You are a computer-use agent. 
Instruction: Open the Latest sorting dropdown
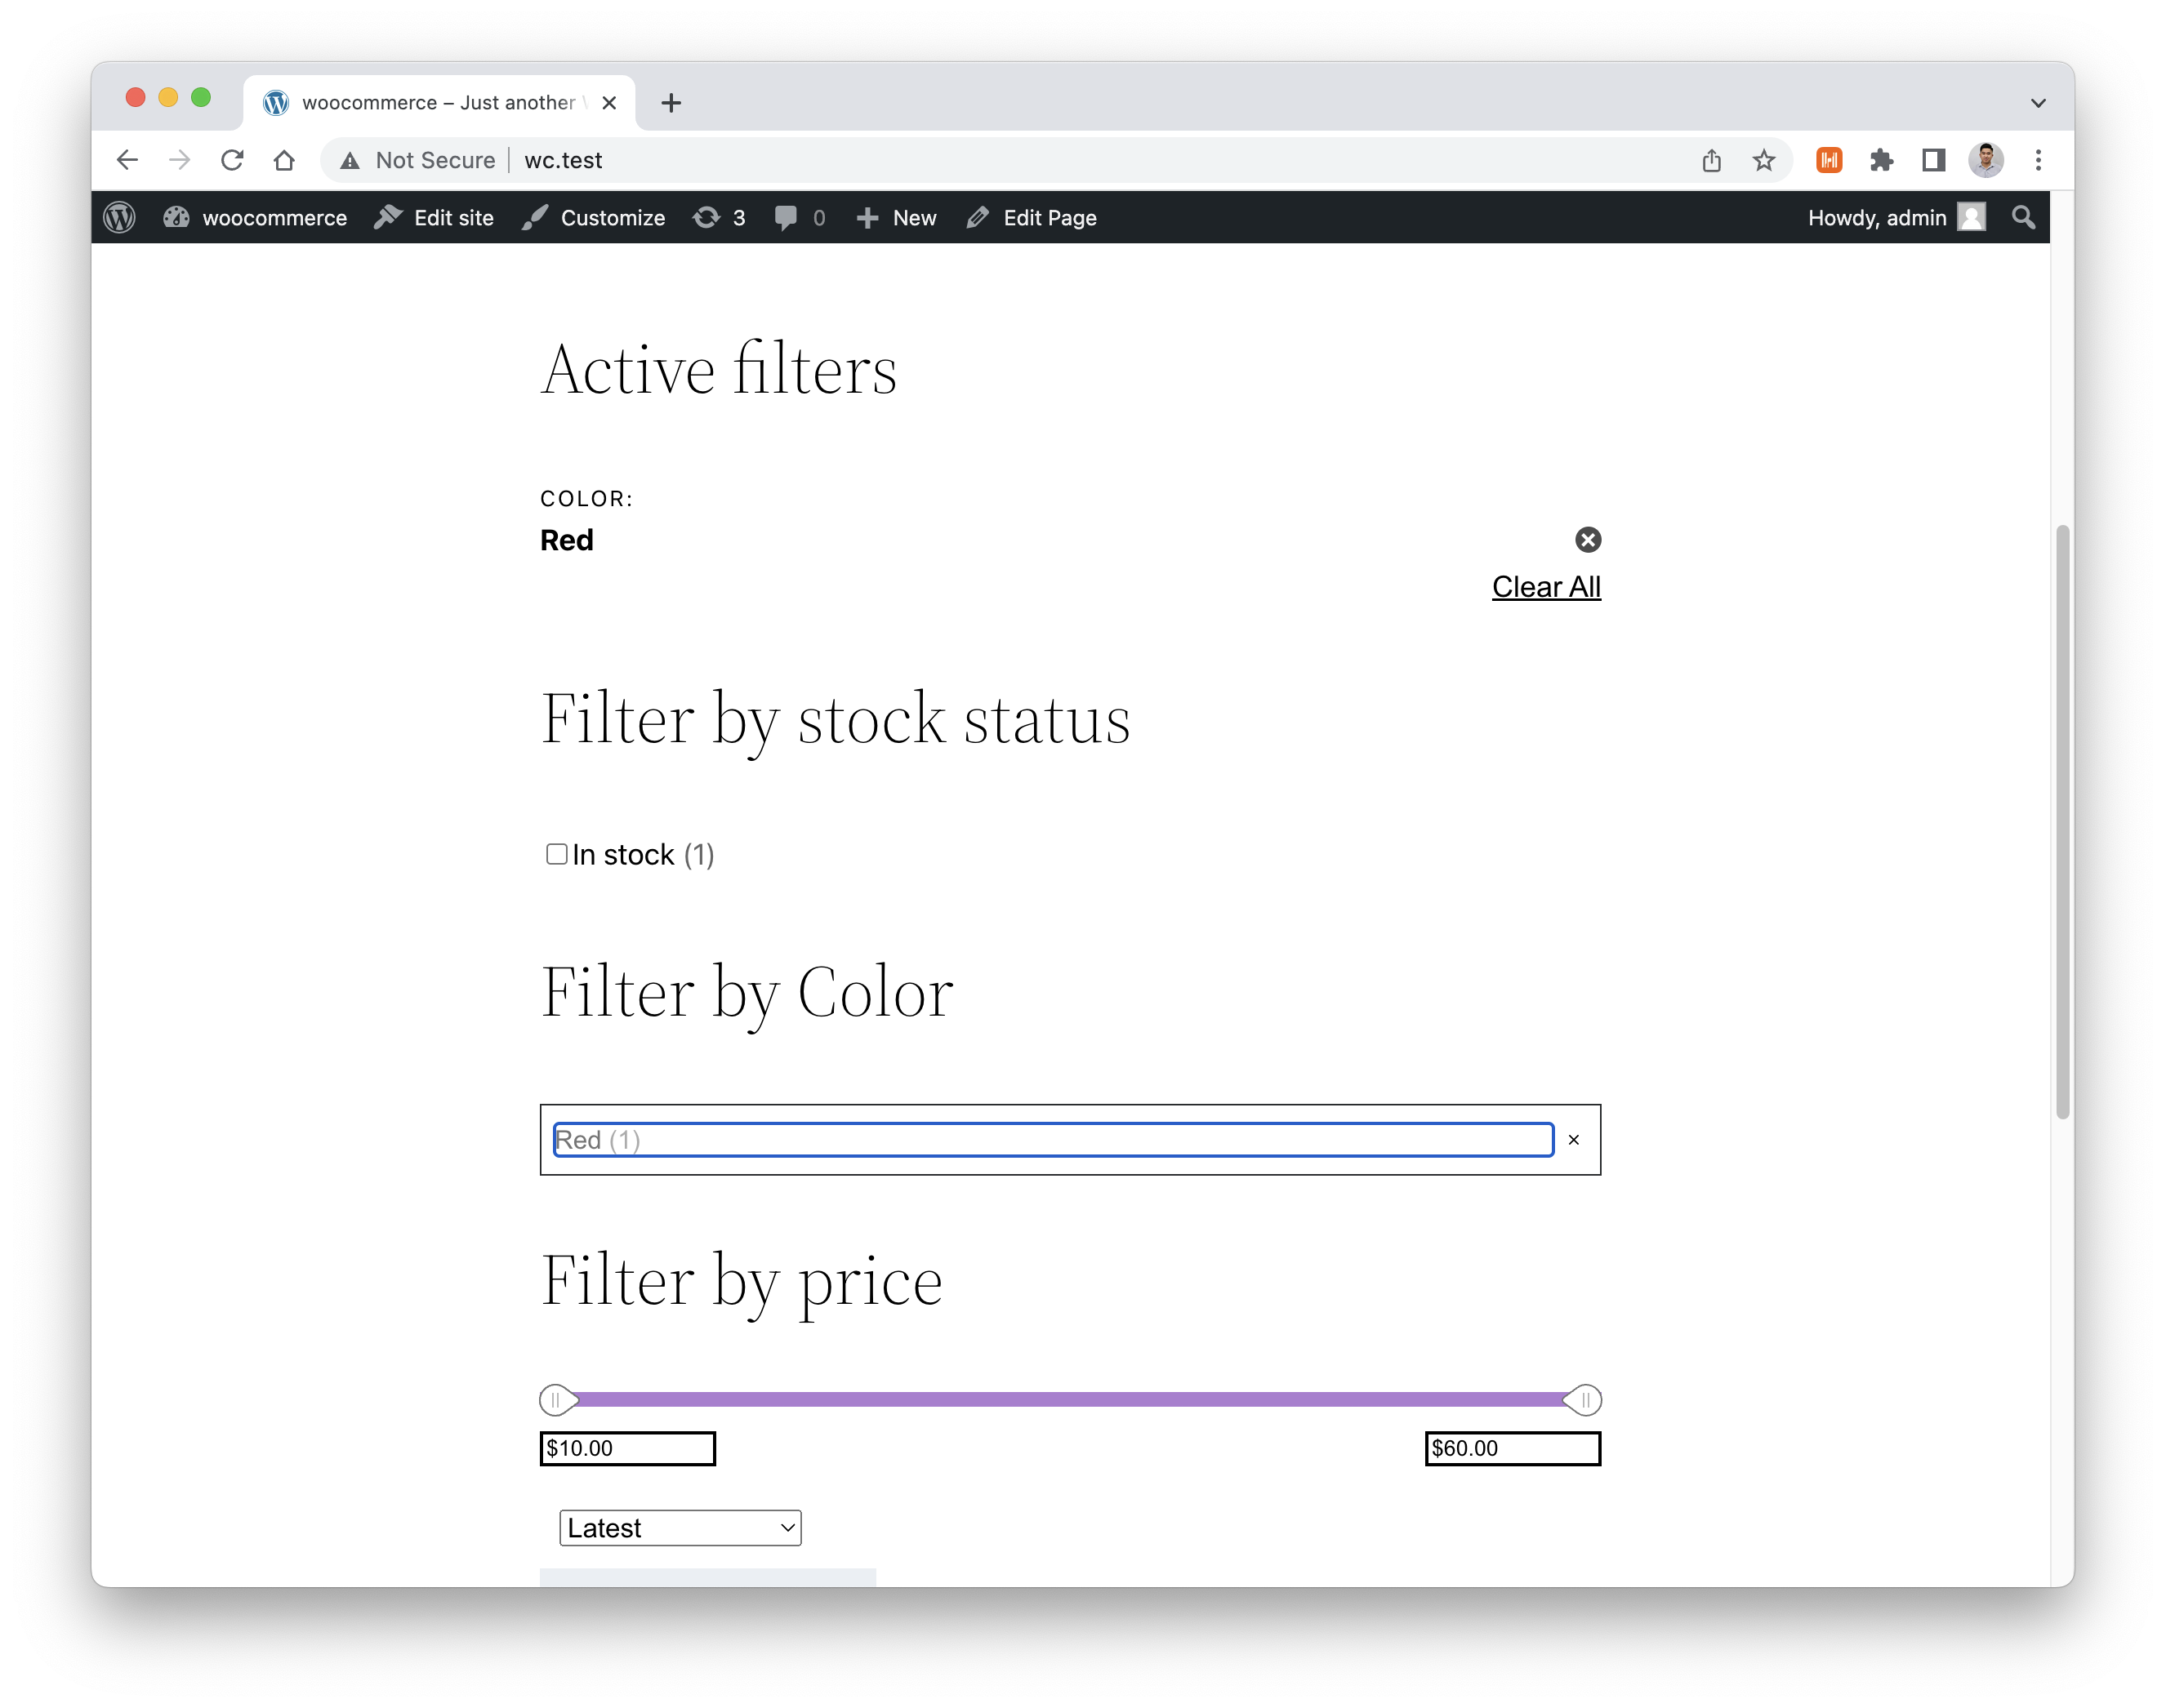point(680,1528)
